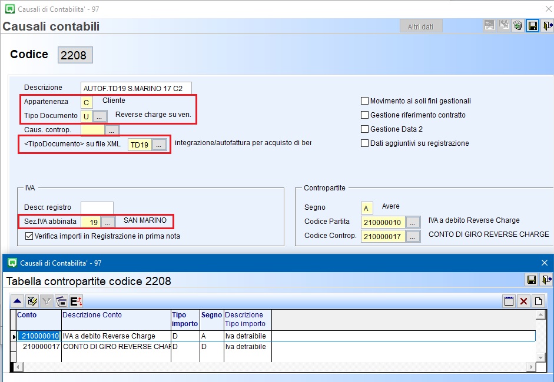Check the Gestione Data 2 checkbox
The height and width of the screenshot is (382, 554).
pos(364,129)
